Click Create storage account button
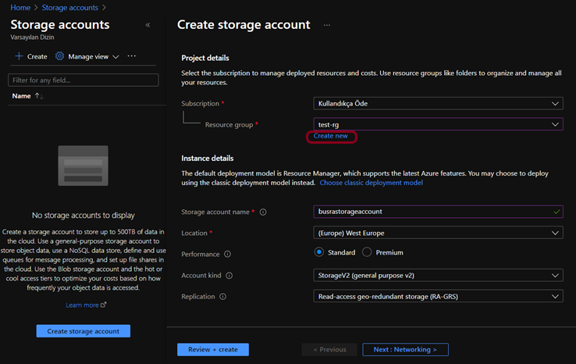The height and width of the screenshot is (364, 576). pyautogui.click(x=83, y=331)
